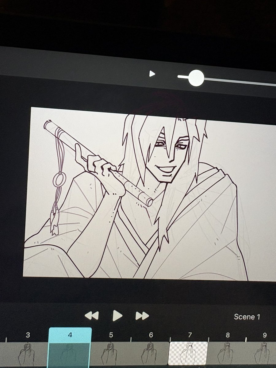Fast-forward with the double-right arrow button
Viewport: 276px width, 368px height.
142,316
